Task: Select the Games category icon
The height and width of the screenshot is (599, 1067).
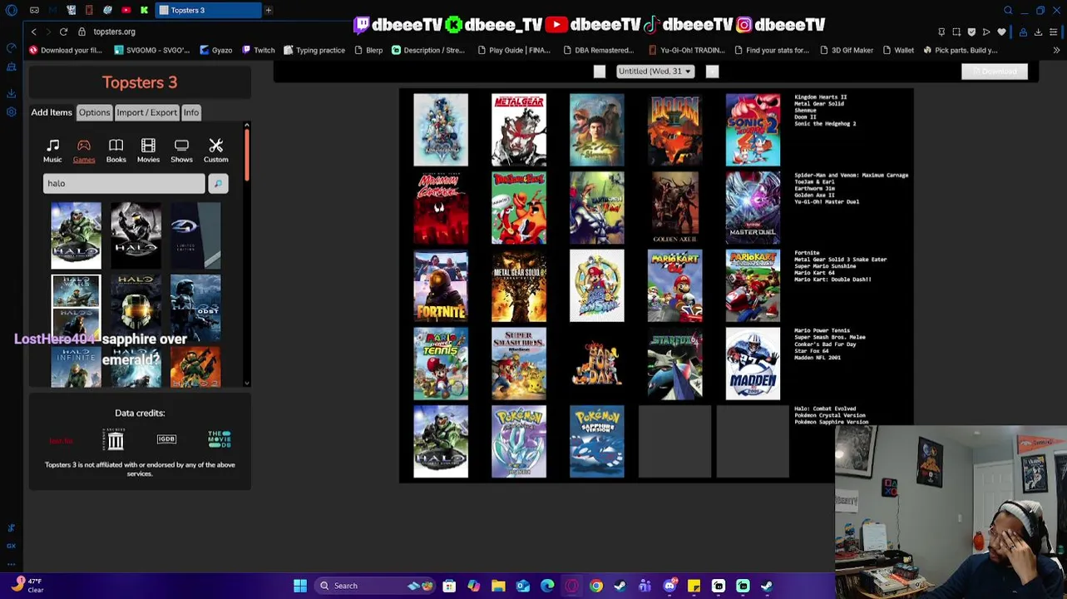Action: [84, 151]
